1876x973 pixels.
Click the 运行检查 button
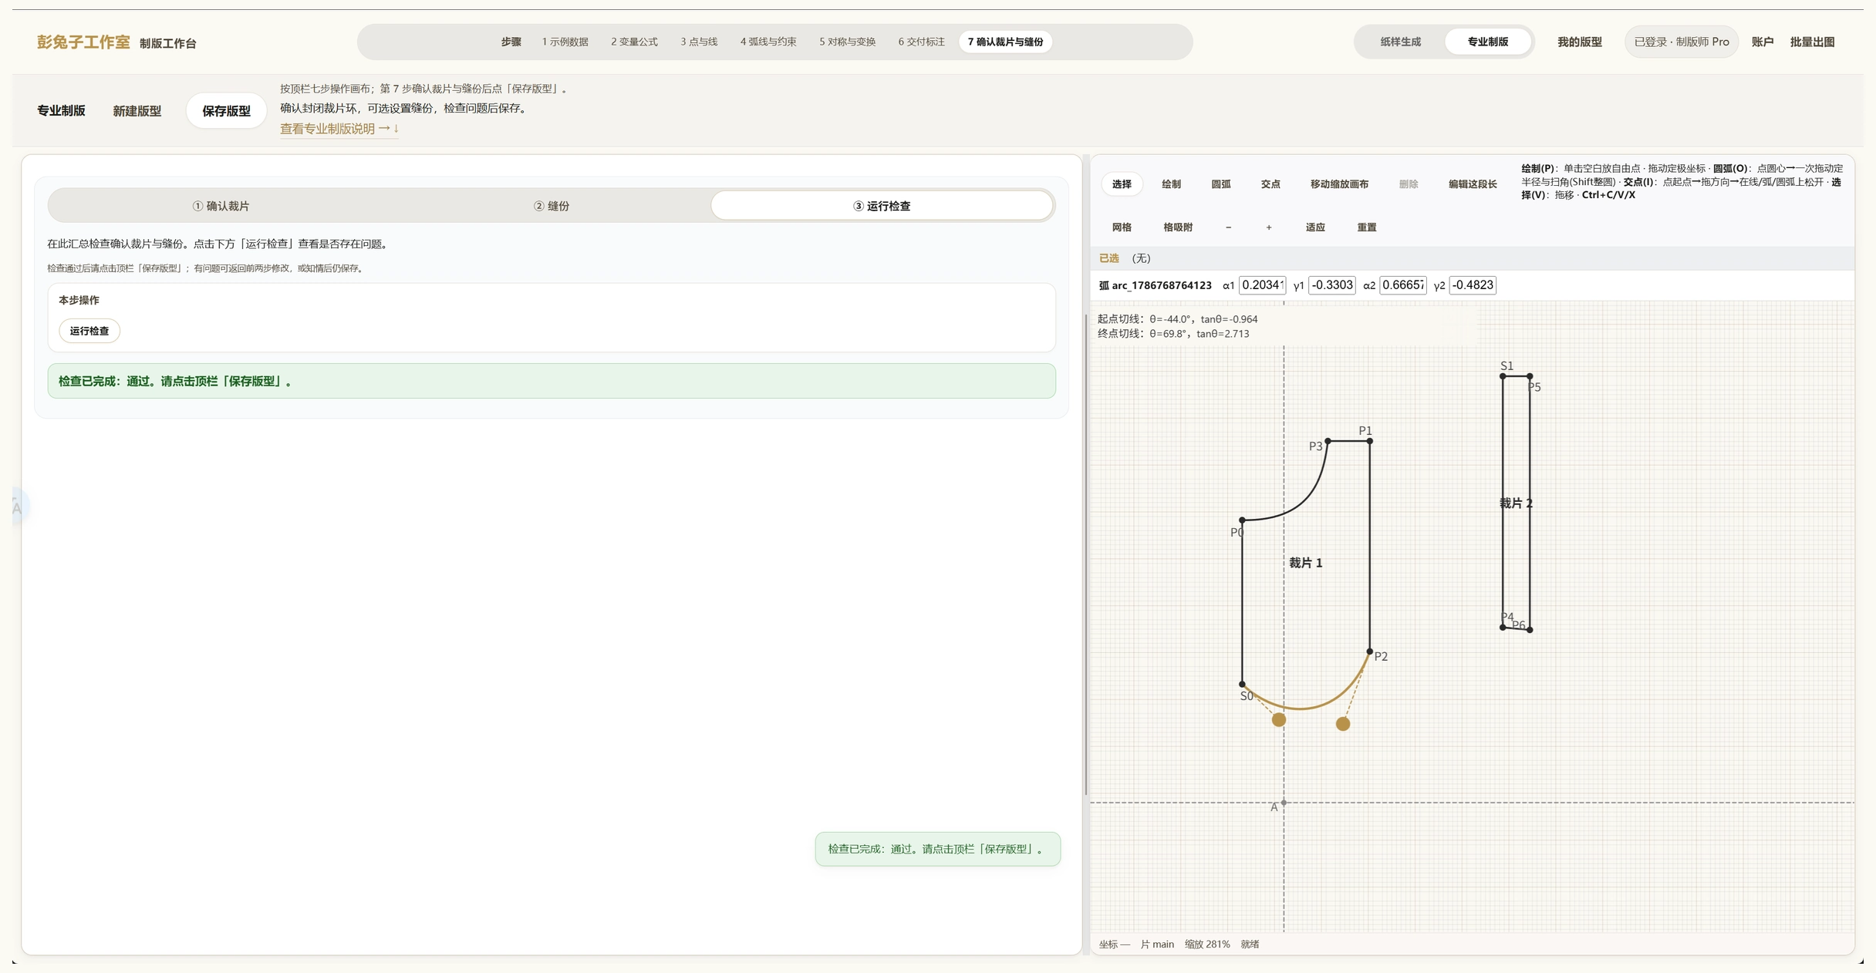pyautogui.click(x=89, y=331)
